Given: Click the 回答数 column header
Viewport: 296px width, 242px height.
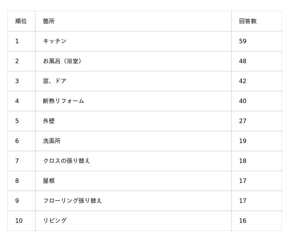Looking at the screenshot, I should (x=248, y=21).
